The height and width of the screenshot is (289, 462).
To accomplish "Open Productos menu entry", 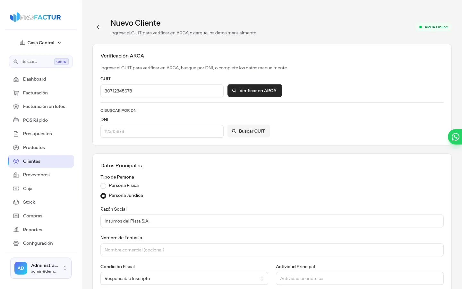I will (41, 148).
